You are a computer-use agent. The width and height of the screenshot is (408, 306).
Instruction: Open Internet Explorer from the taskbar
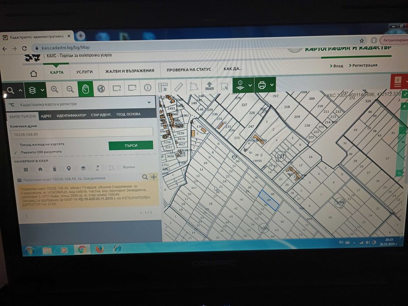(x=117, y=248)
